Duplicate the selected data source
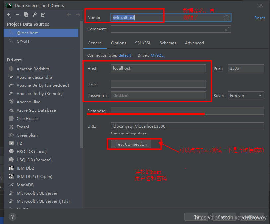The height and width of the screenshot is (224, 270). click(26, 15)
